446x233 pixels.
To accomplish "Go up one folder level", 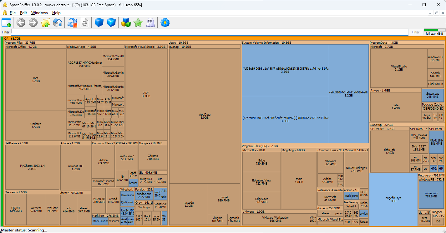I will [45, 23].
